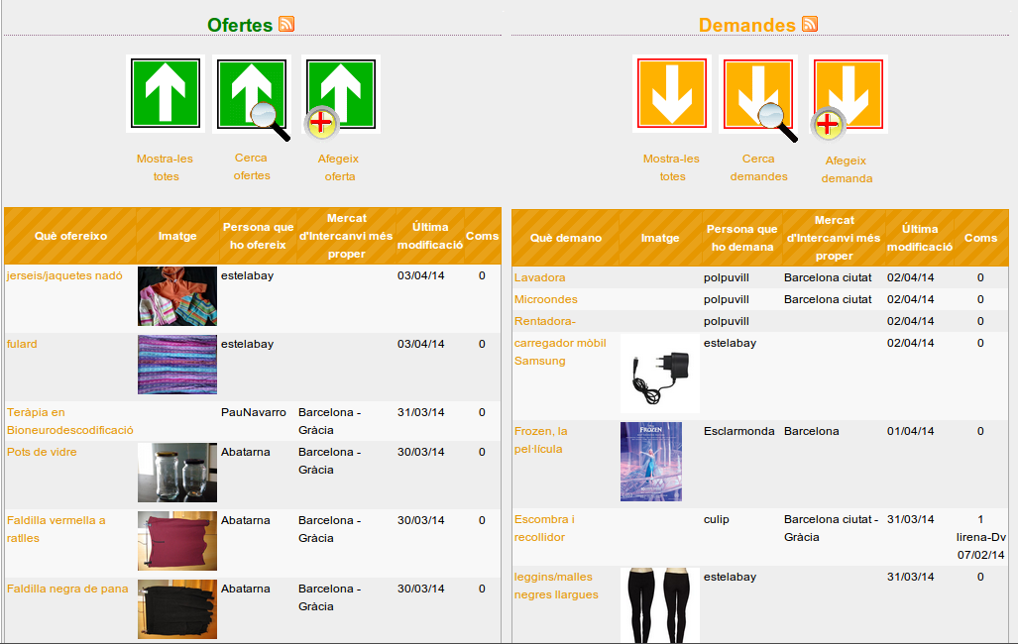The image size is (1018, 644).
Task: Open the 'Cerca ofertes' magnifier icon
Action: [x=252, y=93]
